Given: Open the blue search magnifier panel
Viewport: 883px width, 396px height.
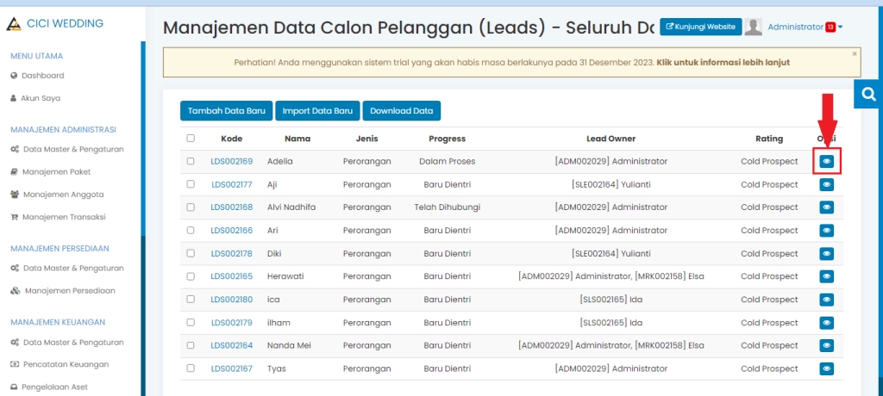Looking at the screenshot, I should point(868,94).
